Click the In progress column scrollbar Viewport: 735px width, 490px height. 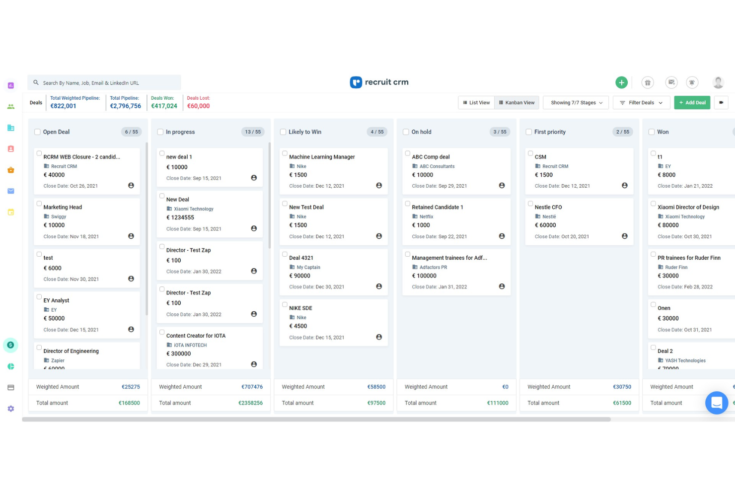270,196
